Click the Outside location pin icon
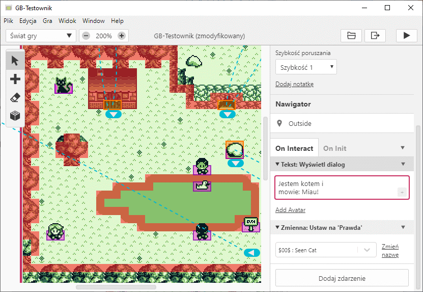The image size is (423, 292). pyautogui.click(x=279, y=123)
